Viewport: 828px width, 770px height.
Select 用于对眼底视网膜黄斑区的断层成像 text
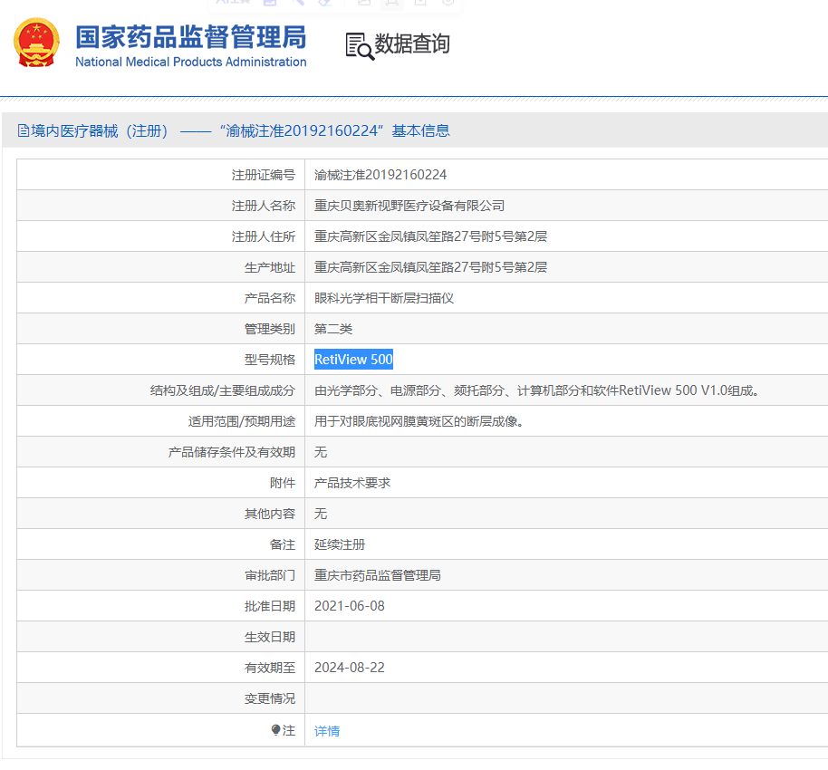[x=419, y=421]
